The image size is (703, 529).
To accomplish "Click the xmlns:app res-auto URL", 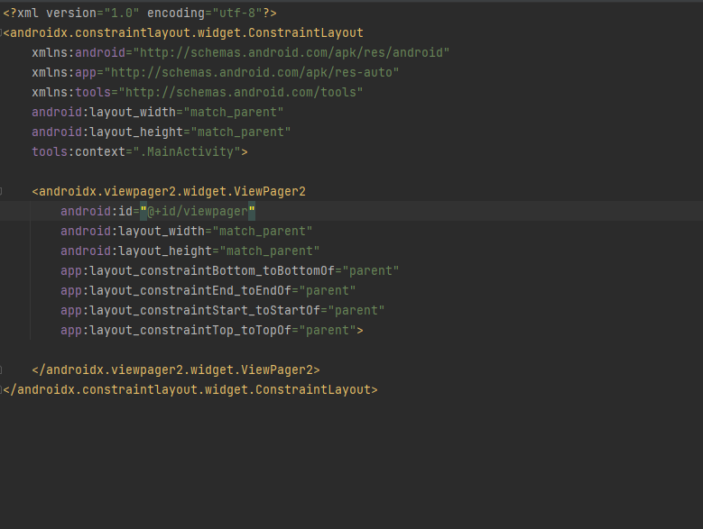I will [x=251, y=72].
